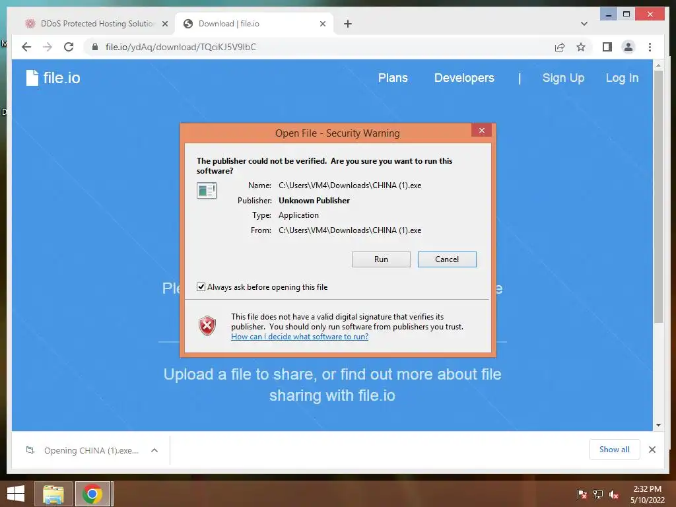Close the DDoS Protected Hosting tab
Screen dimensions: 676x507
[x=164, y=24]
